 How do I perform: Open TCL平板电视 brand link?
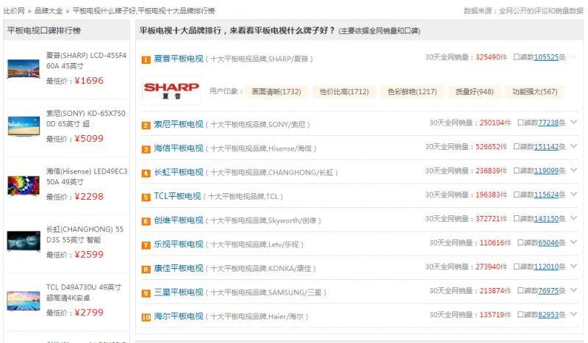[x=177, y=196]
